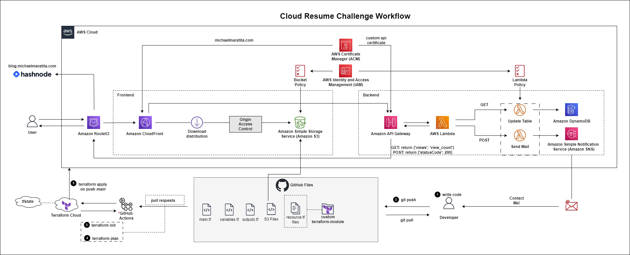This screenshot has width=630, height=255.
Task: Click the GitHub Files heading
Action: [302, 185]
